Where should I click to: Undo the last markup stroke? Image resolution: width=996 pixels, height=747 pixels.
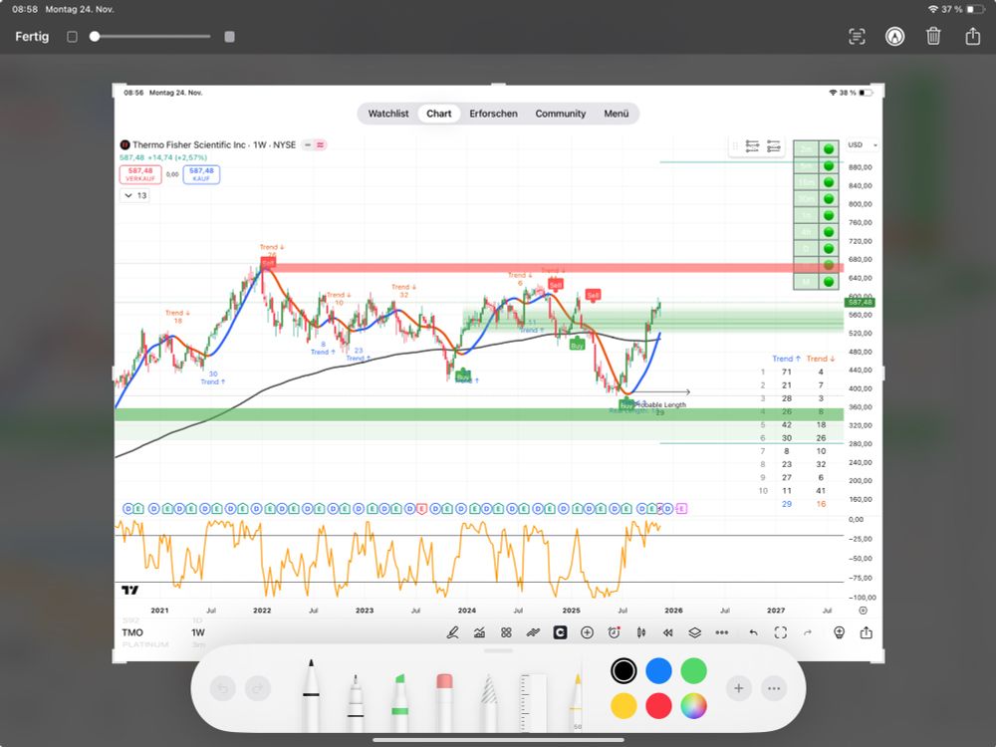pos(222,688)
